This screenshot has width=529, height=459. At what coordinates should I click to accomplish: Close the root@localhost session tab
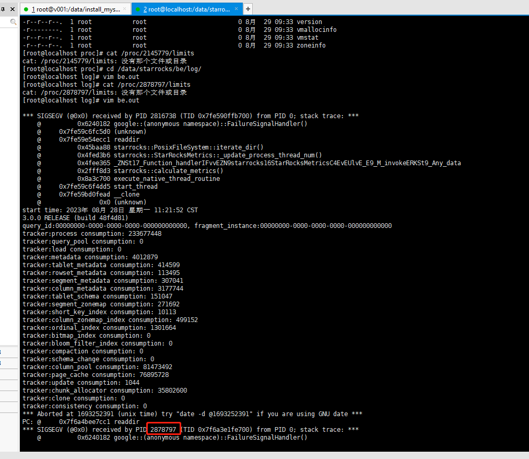pyautogui.click(x=236, y=9)
